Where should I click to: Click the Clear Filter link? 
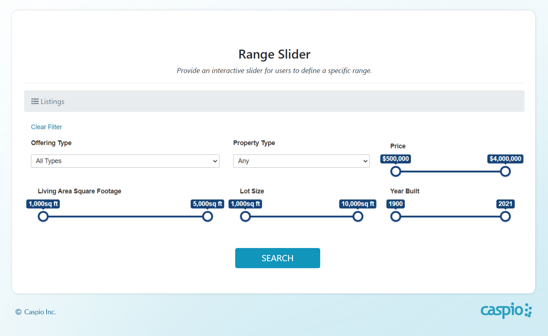[x=47, y=127]
